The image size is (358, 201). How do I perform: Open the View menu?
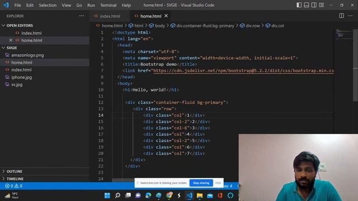click(66, 5)
